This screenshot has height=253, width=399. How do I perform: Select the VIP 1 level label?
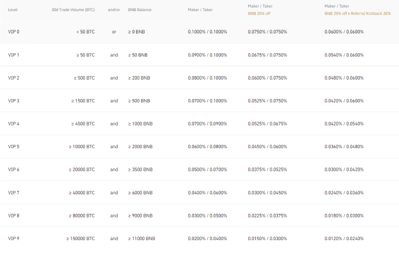pyautogui.click(x=14, y=55)
